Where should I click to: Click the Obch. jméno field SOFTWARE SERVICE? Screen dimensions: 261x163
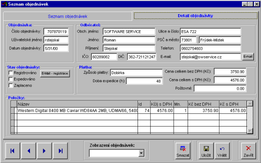tap(129, 32)
